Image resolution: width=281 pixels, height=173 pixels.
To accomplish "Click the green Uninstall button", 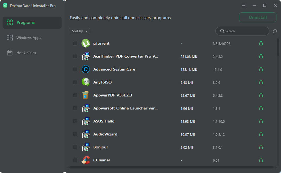I will tap(258, 17).
